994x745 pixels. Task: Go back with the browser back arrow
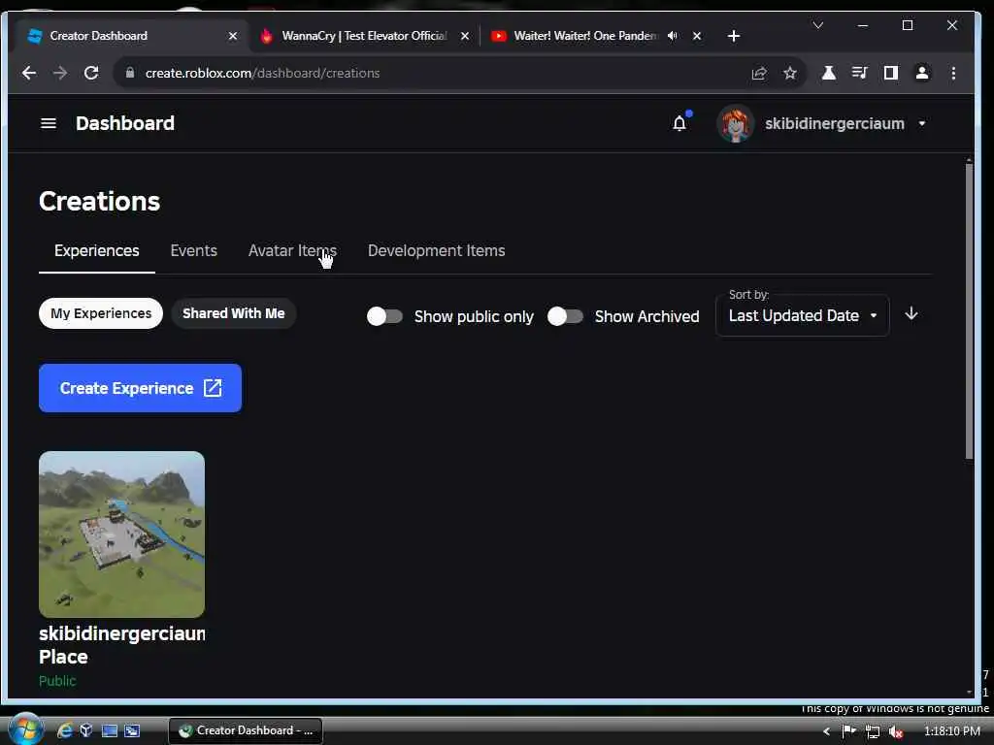tap(28, 73)
